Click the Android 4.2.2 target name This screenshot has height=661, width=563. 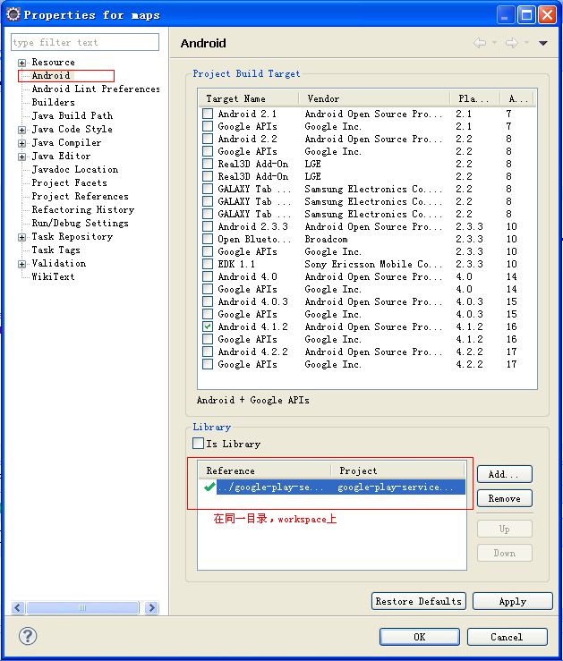pyautogui.click(x=252, y=352)
